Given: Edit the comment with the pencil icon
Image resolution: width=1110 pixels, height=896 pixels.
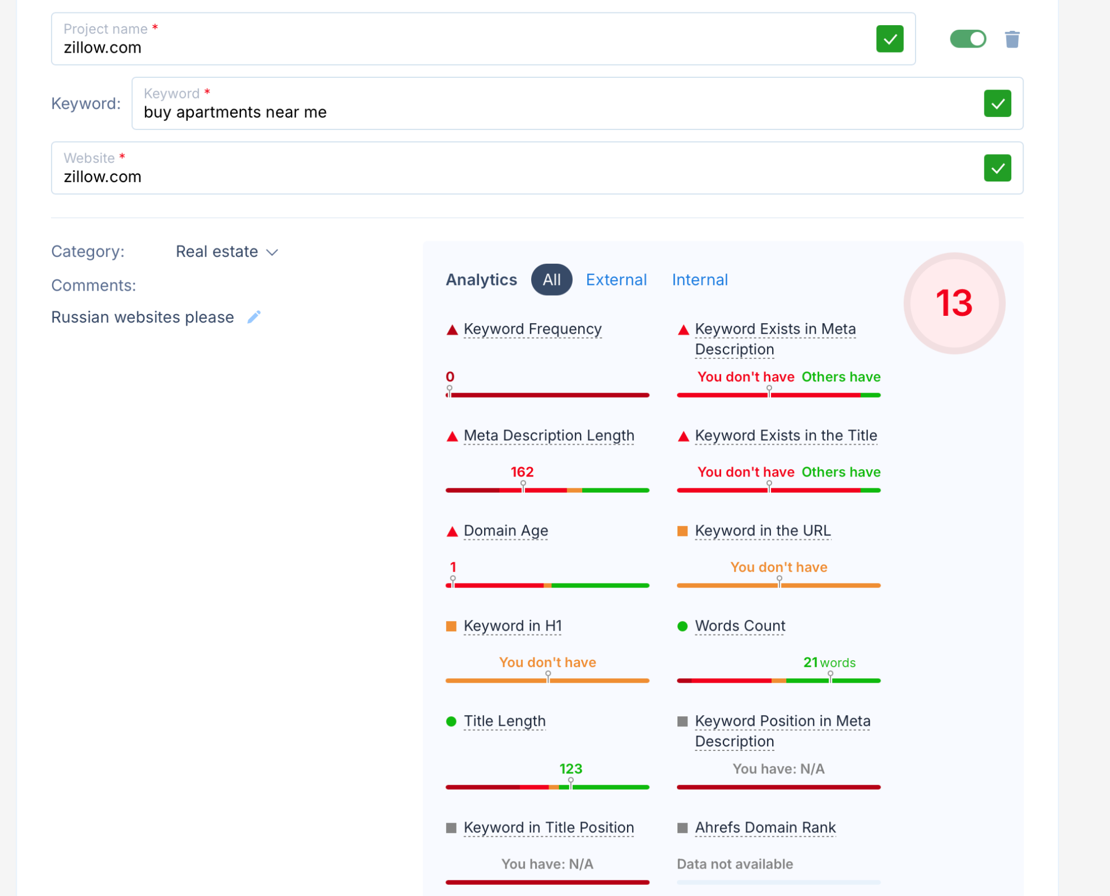Looking at the screenshot, I should click(x=254, y=317).
